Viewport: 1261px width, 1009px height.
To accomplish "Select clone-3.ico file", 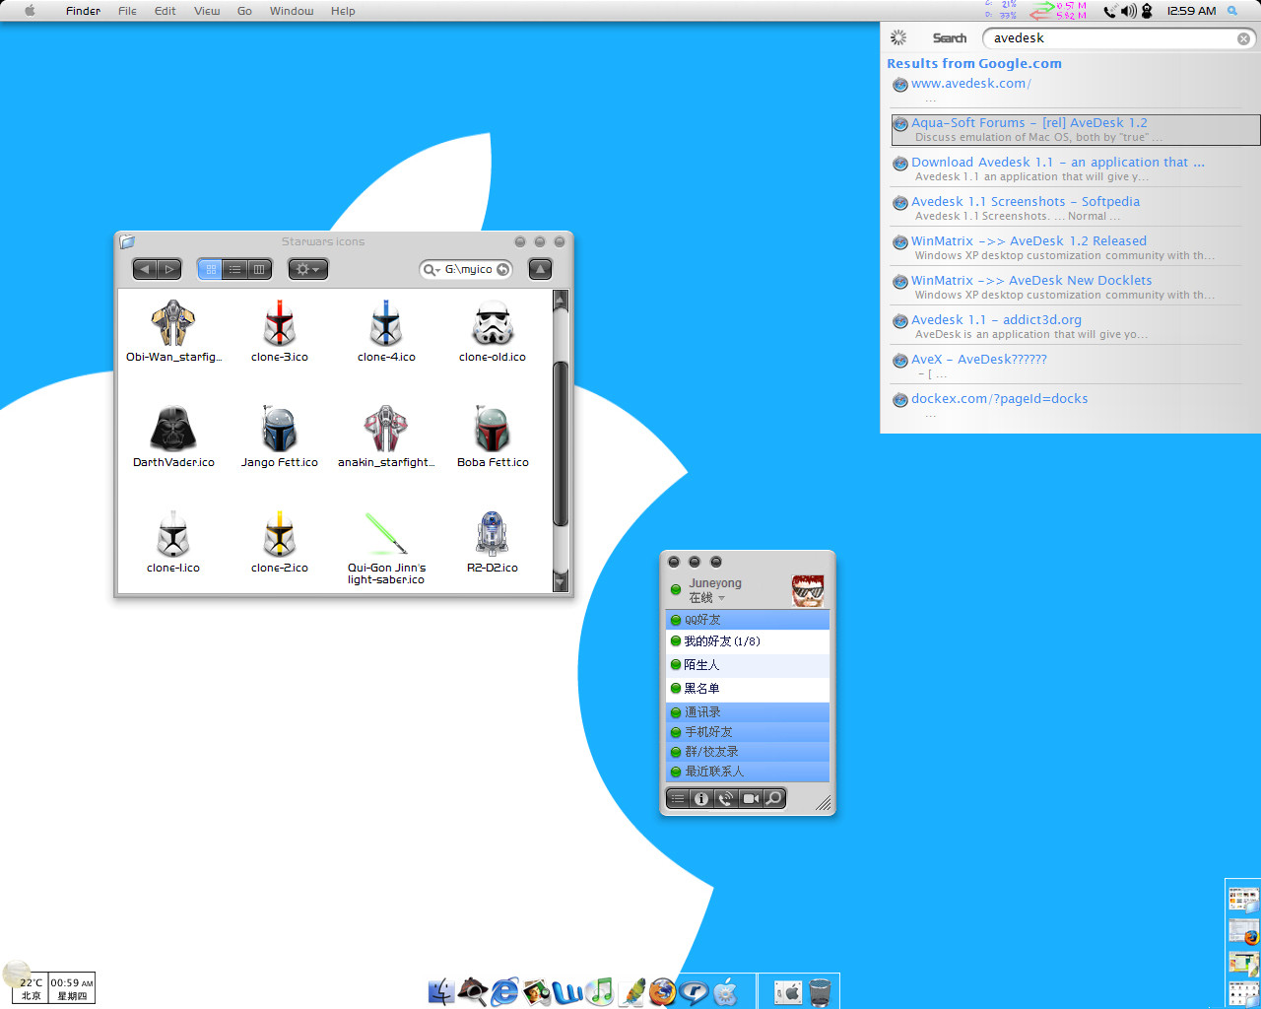I will click(280, 331).
